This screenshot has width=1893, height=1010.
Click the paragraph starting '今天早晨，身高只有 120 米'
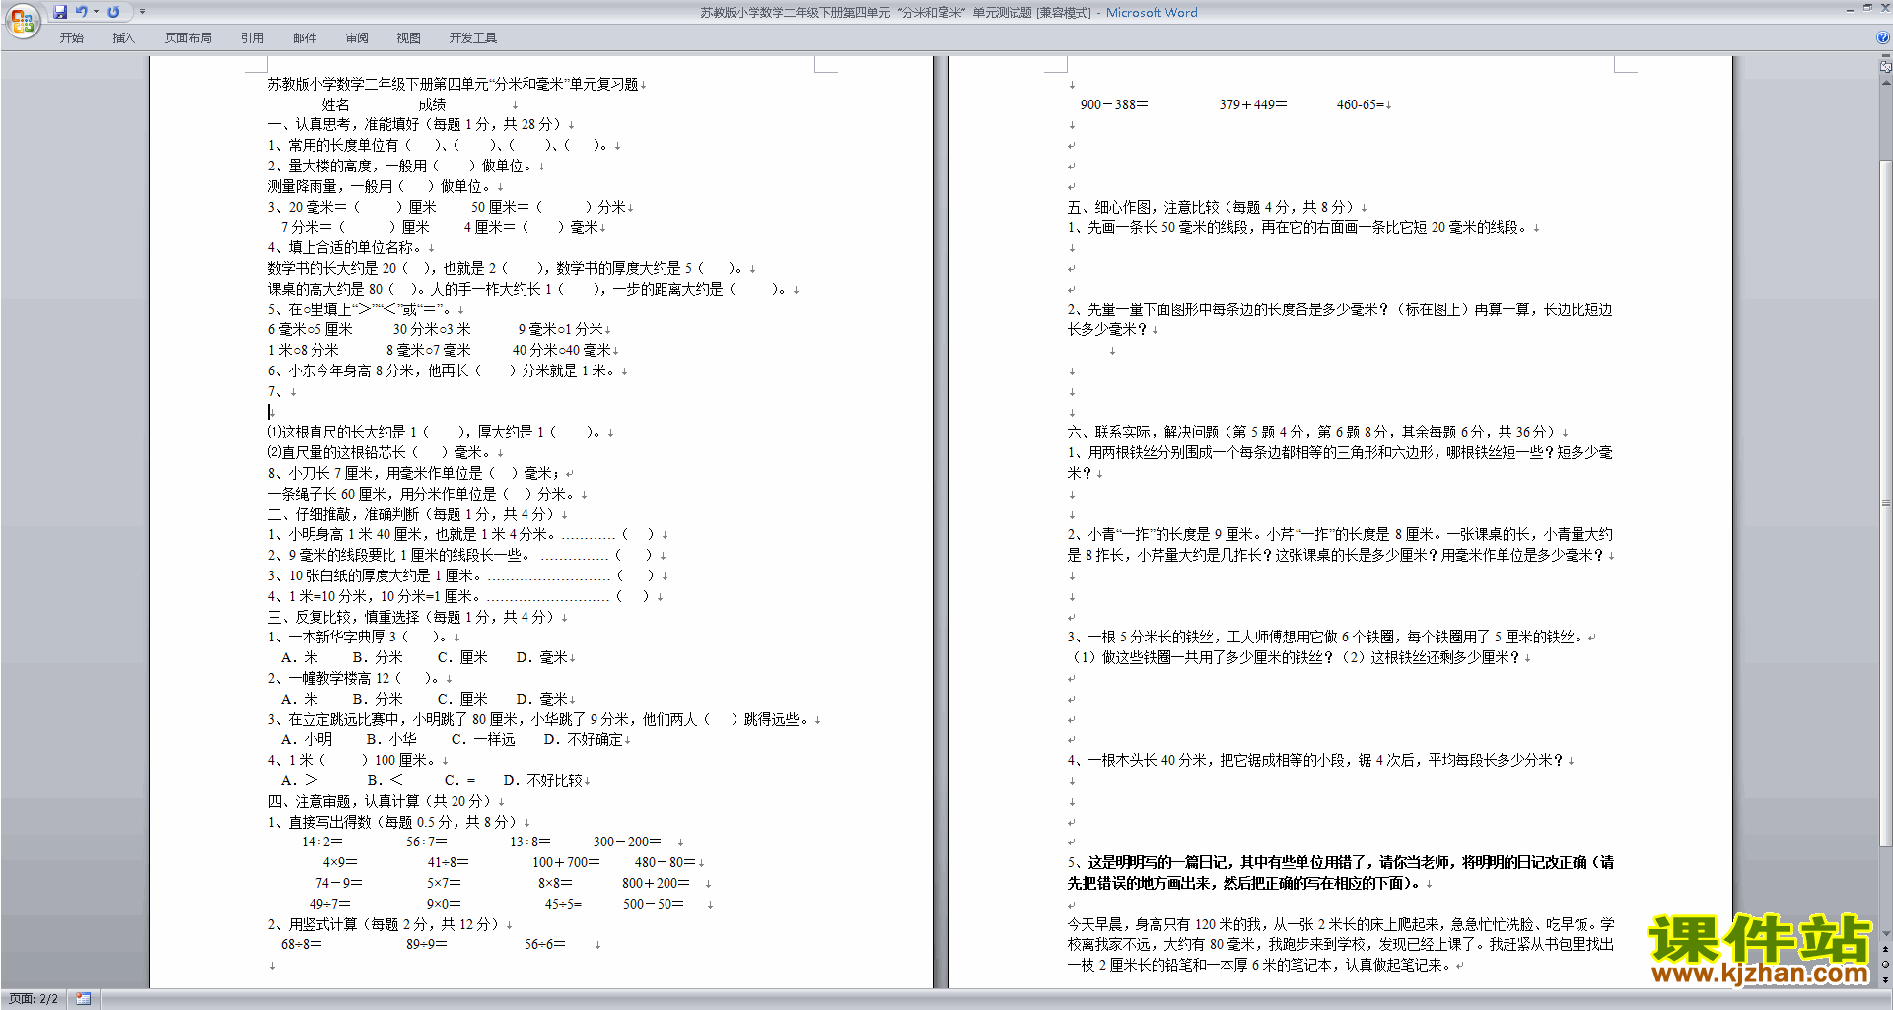pos(1341,944)
